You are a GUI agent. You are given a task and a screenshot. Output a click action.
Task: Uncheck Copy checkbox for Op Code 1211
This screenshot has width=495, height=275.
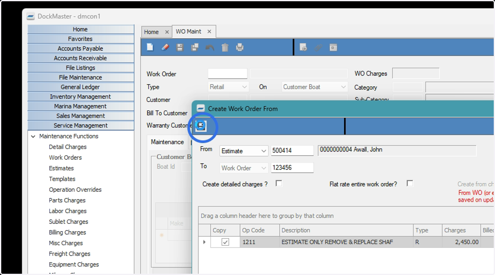225,242
